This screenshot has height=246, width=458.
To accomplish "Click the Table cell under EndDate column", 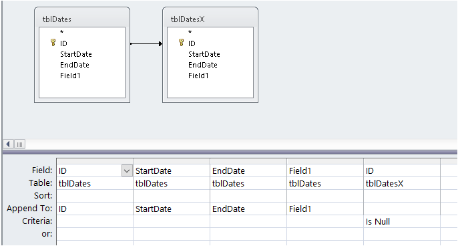I will (248, 183).
